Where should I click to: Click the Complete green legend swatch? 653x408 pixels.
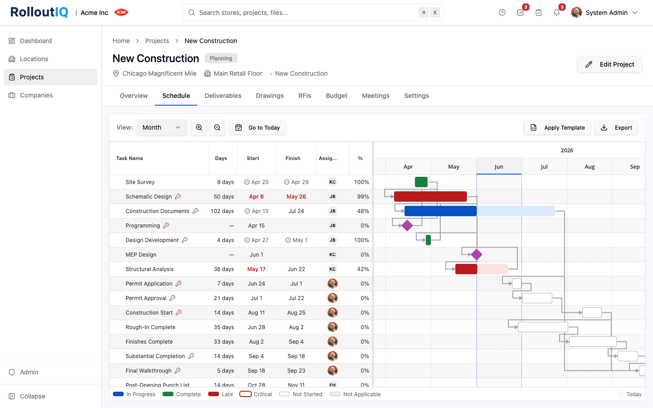pyautogui.click(x=168, y=394)
